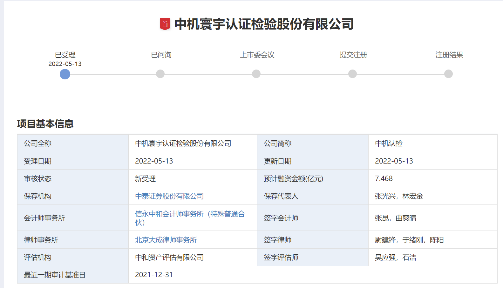
Task: Click the 已受理 stage label
Action: (65, 55)
